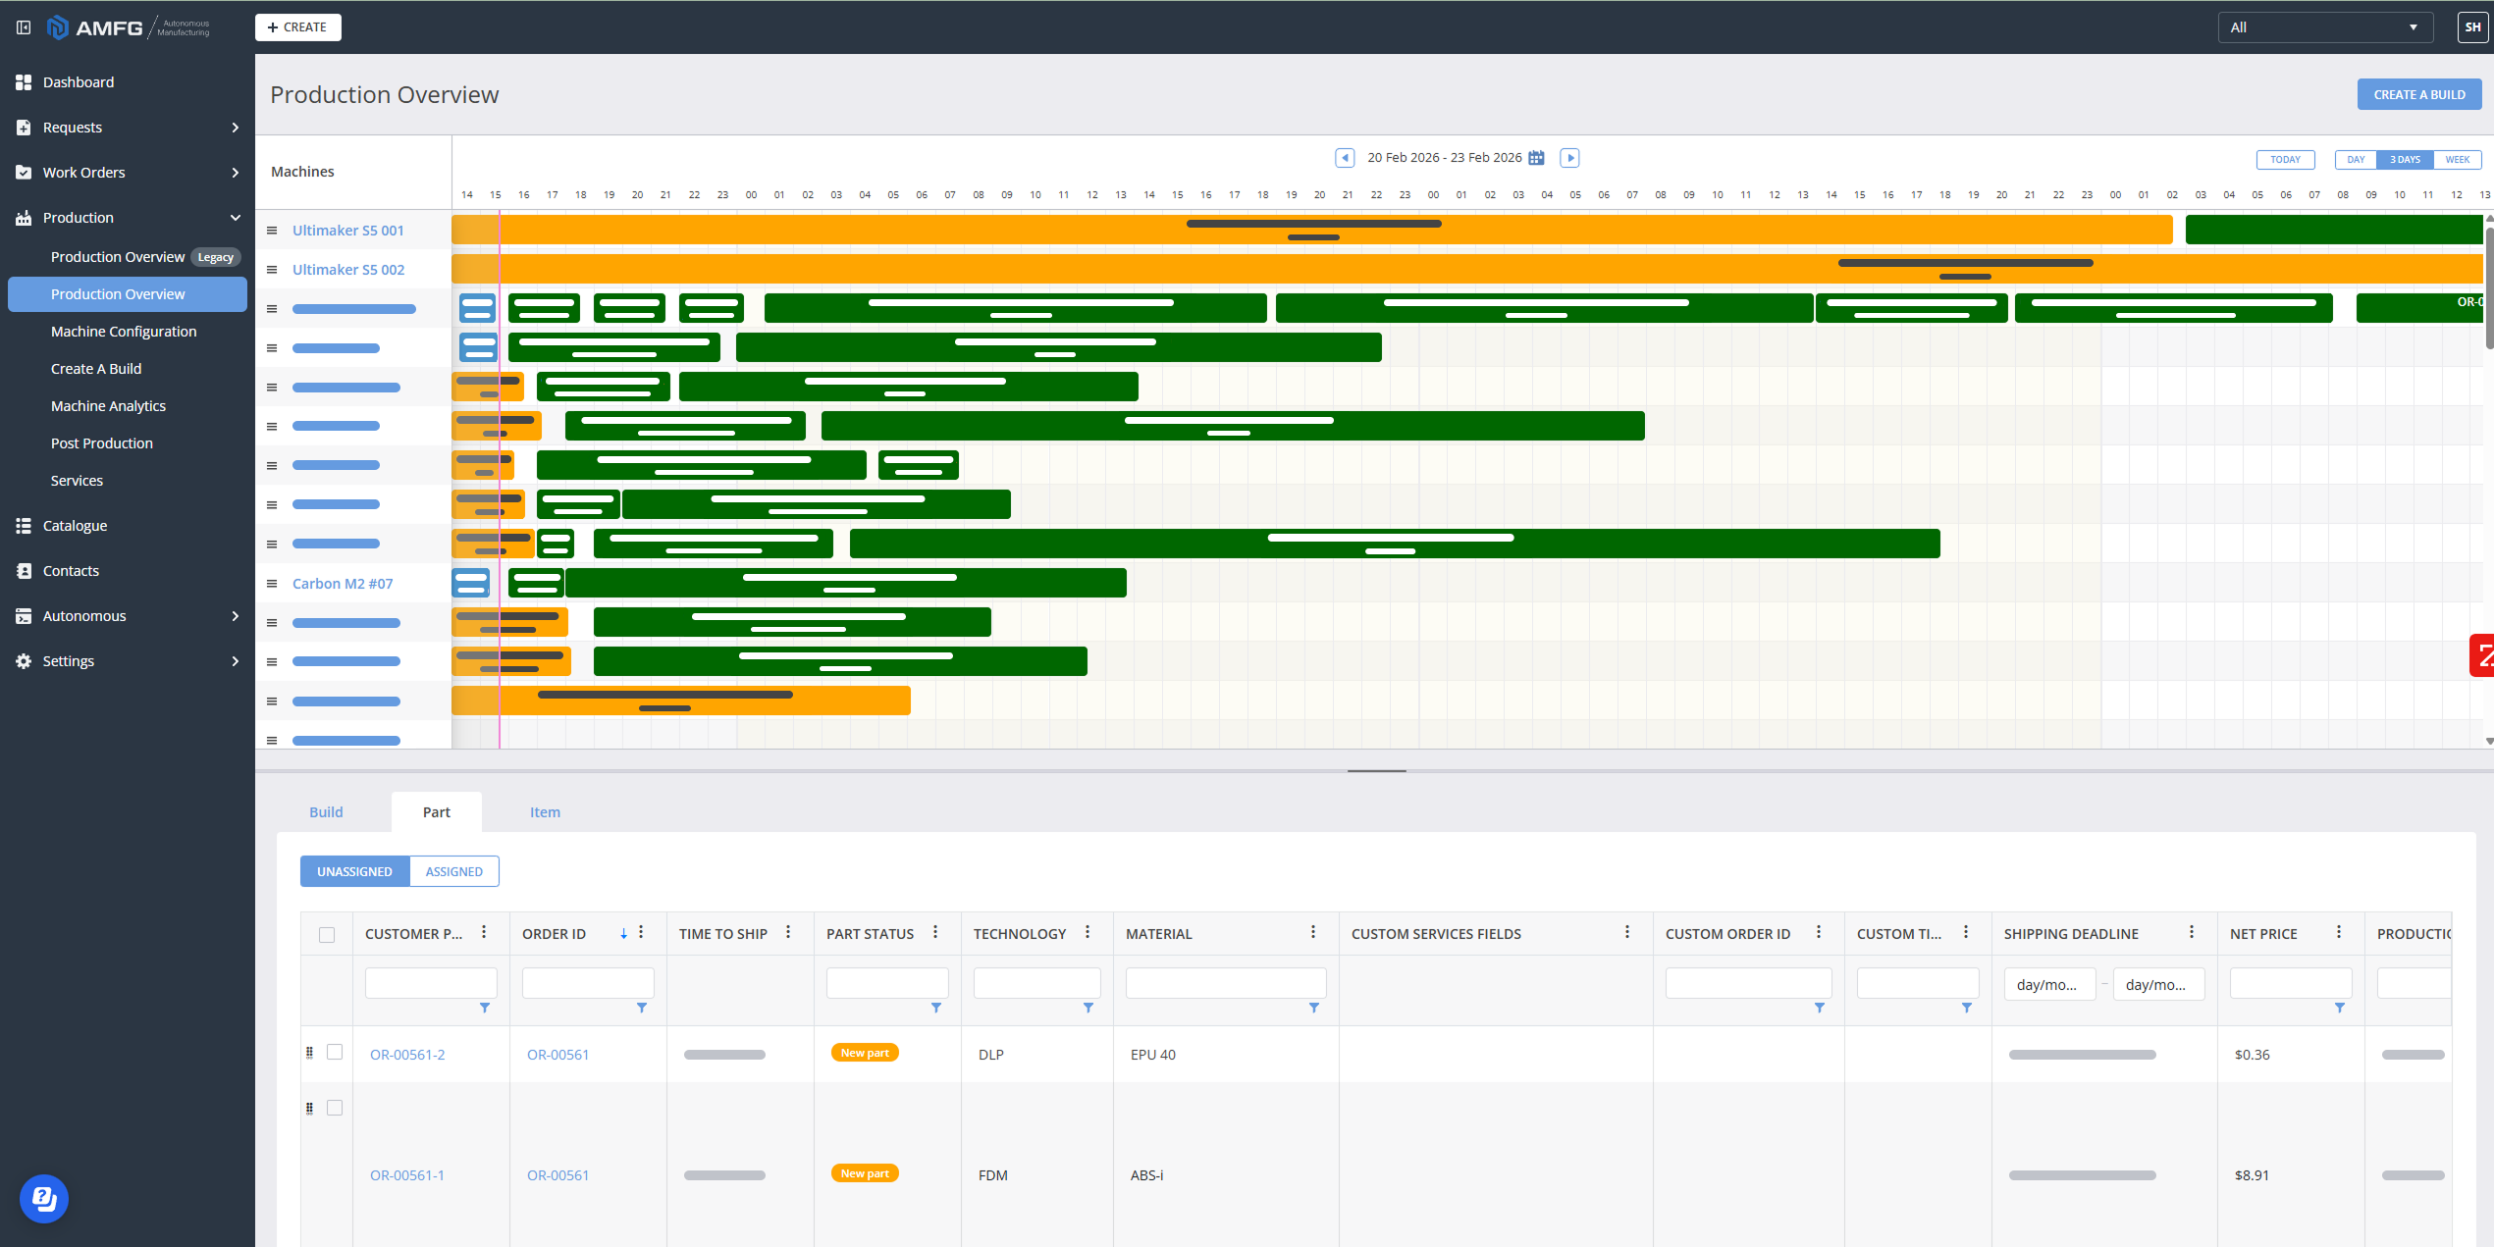This screenshot has height=1247, width=2494.
Task: Click the Part Status column three-dot menu
Action: coord(935,933)
